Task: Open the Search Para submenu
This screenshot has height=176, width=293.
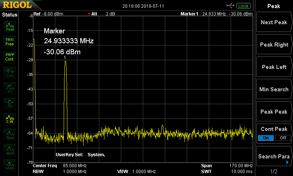Action: click(x=274, y=156)
